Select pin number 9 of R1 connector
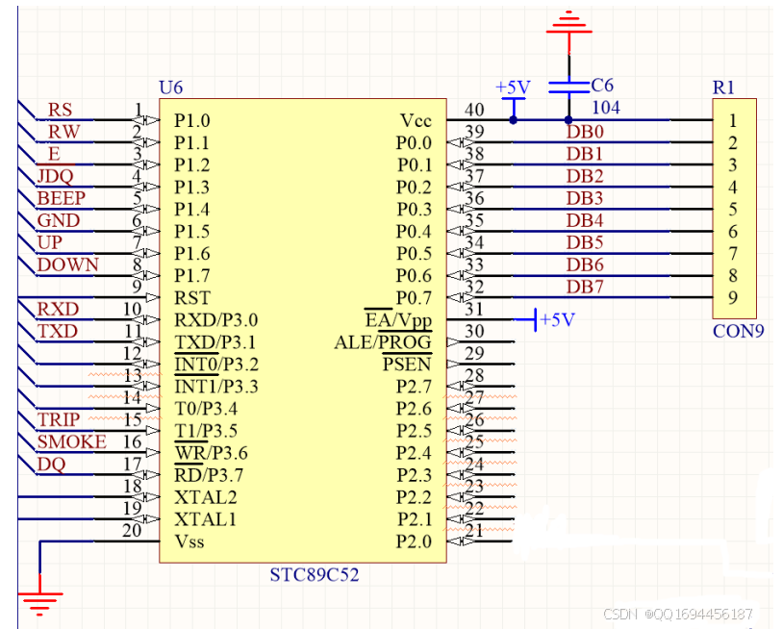 [x=733, y=298]
